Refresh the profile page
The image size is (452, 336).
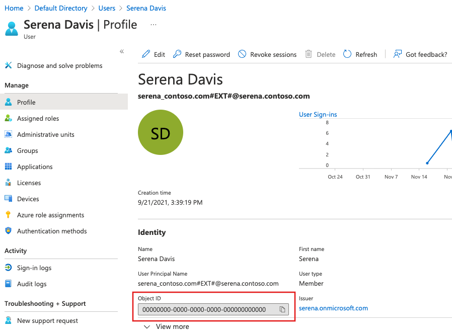click(x=360, y=54)
